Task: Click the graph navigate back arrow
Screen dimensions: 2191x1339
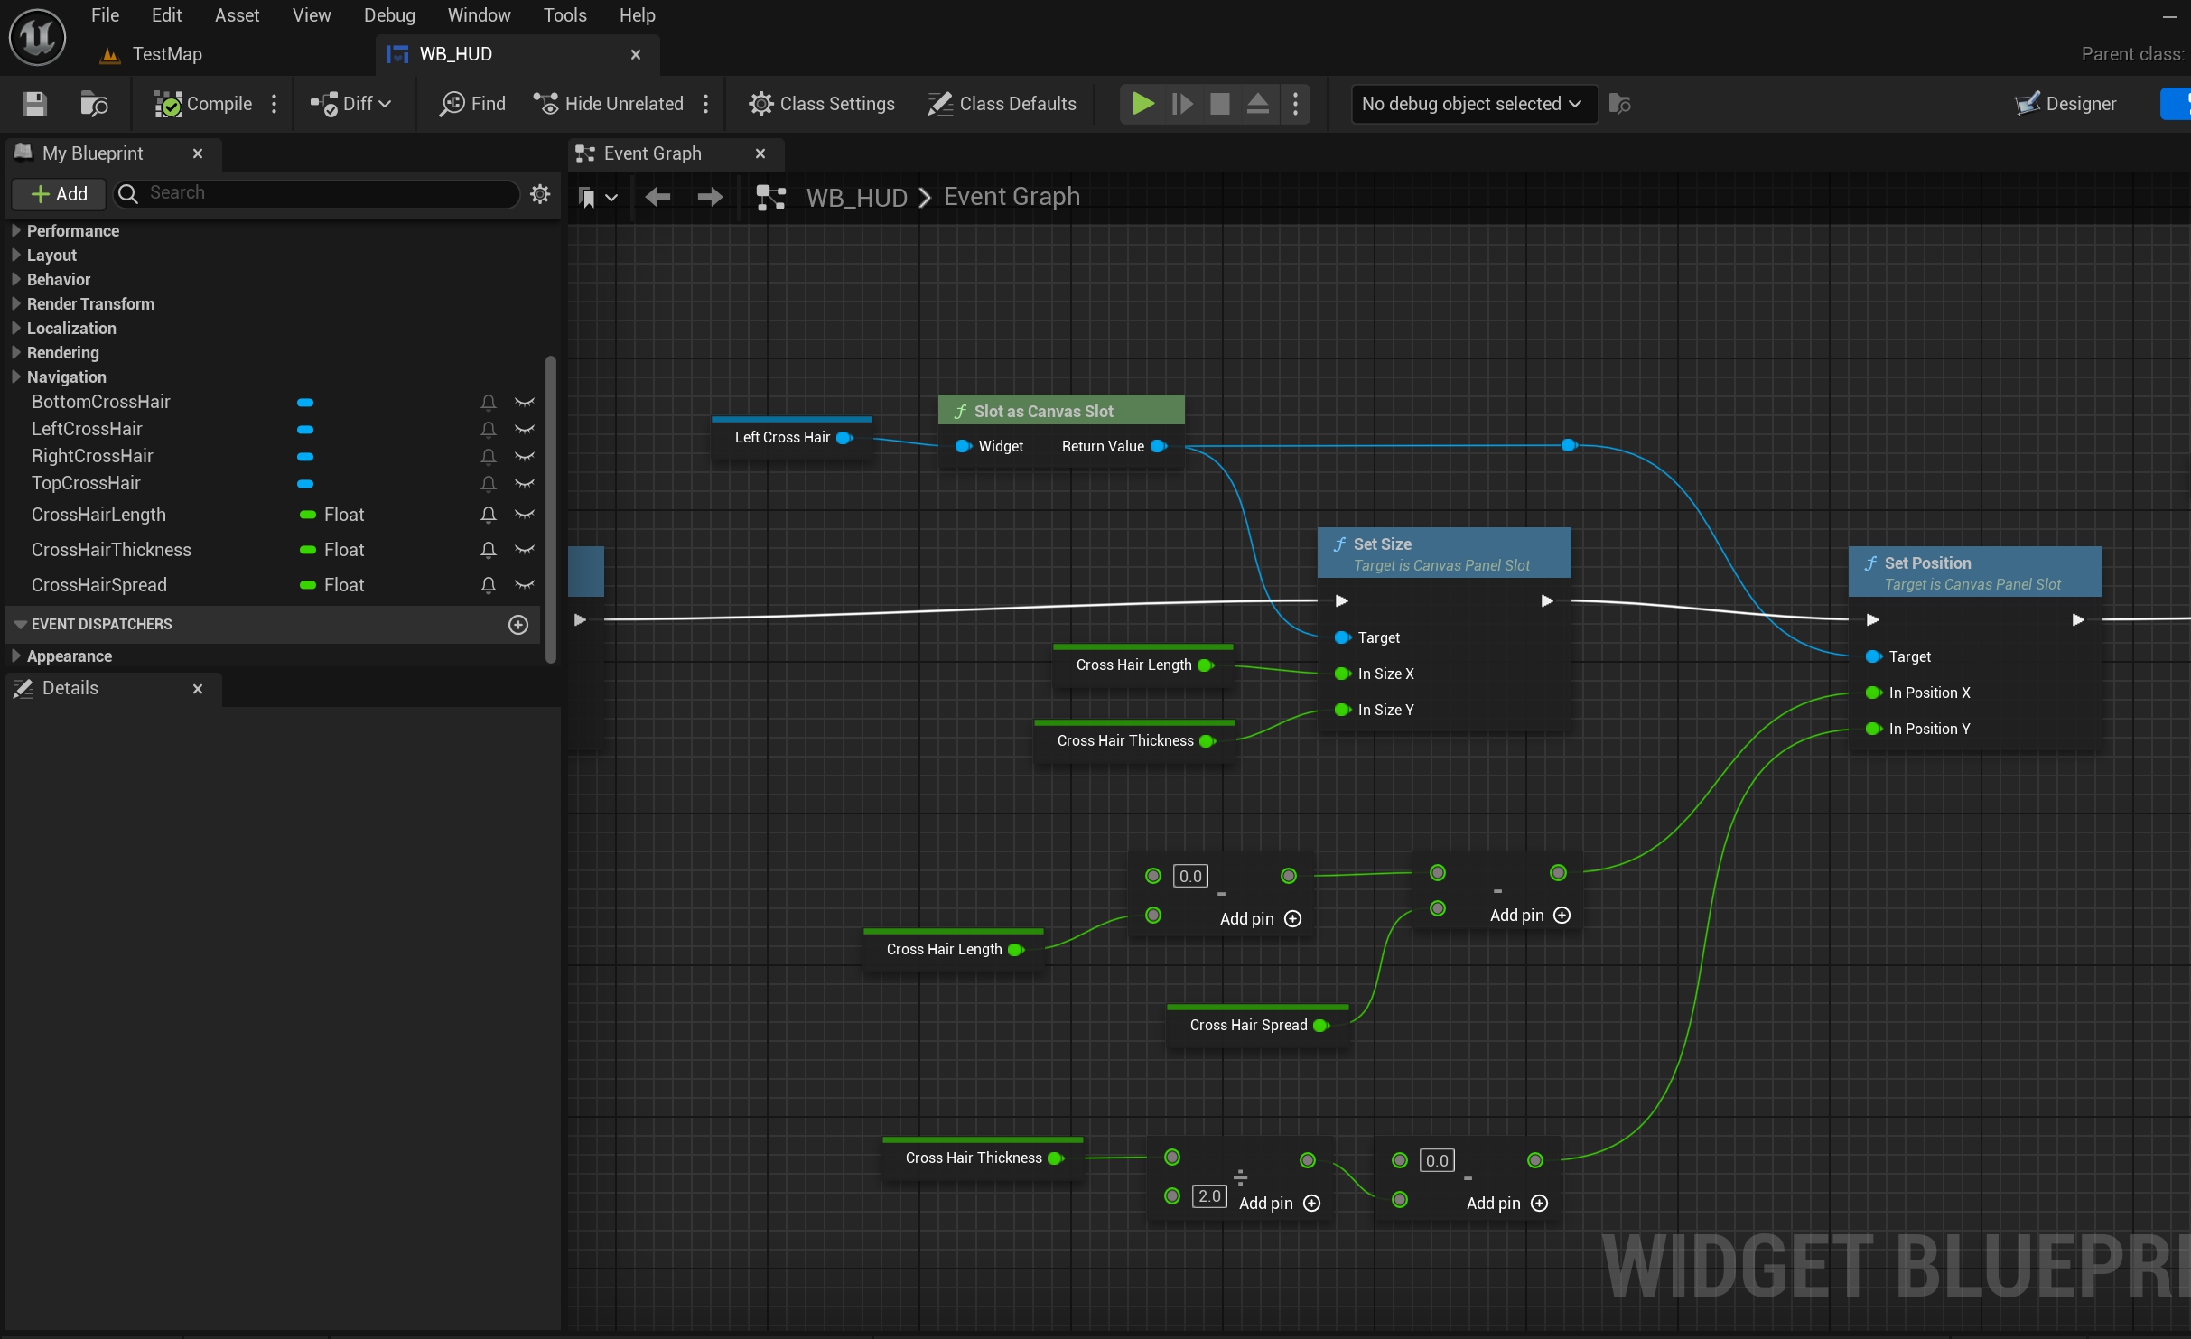Action: (657, 197)
